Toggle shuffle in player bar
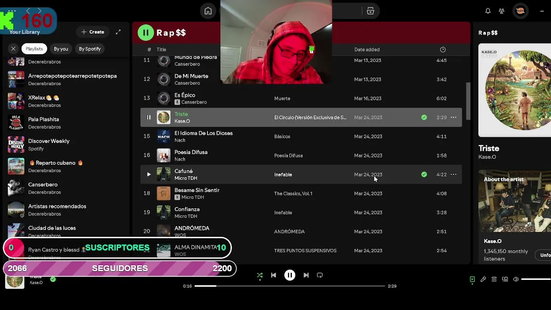The width and height of the screenshot is (551, 310). [260, 275]
